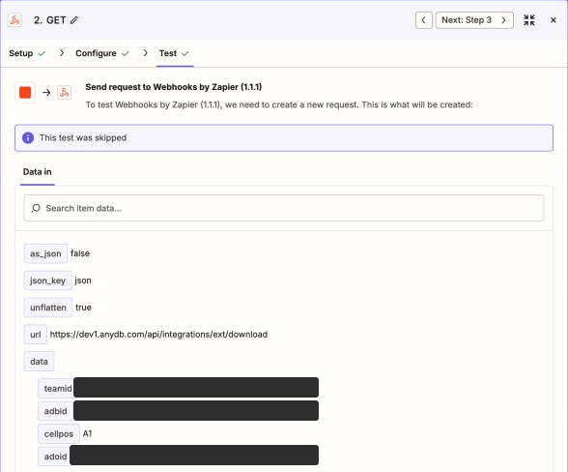The image size is (568, 472).
Task: Click the info icon in skipped test banner
Action: (28, 138)
